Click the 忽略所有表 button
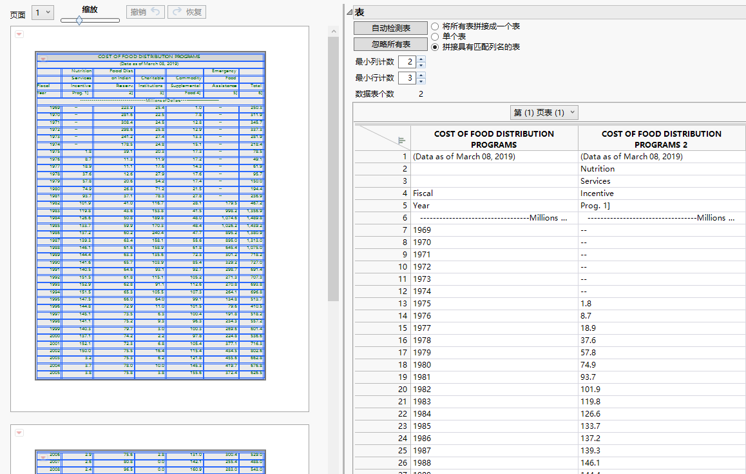746x474 pixels. pos(391,44)
